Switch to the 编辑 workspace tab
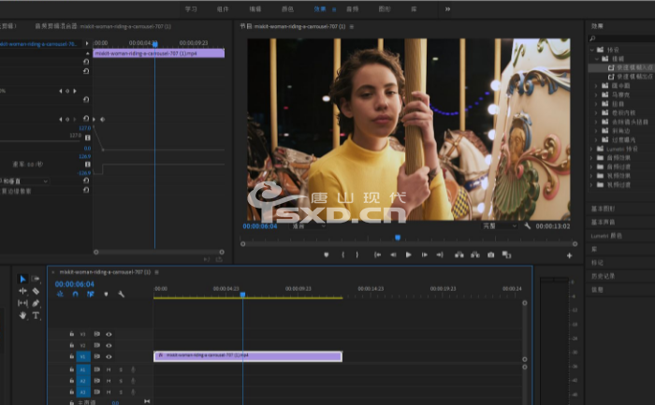Screen dimensions: 655x405 [255, 8]
